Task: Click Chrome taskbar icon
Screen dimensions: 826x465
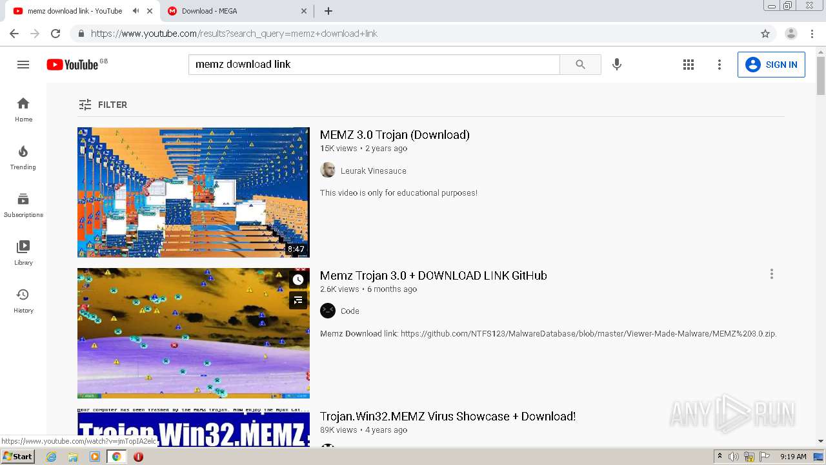Action: [x=117, y=457]
